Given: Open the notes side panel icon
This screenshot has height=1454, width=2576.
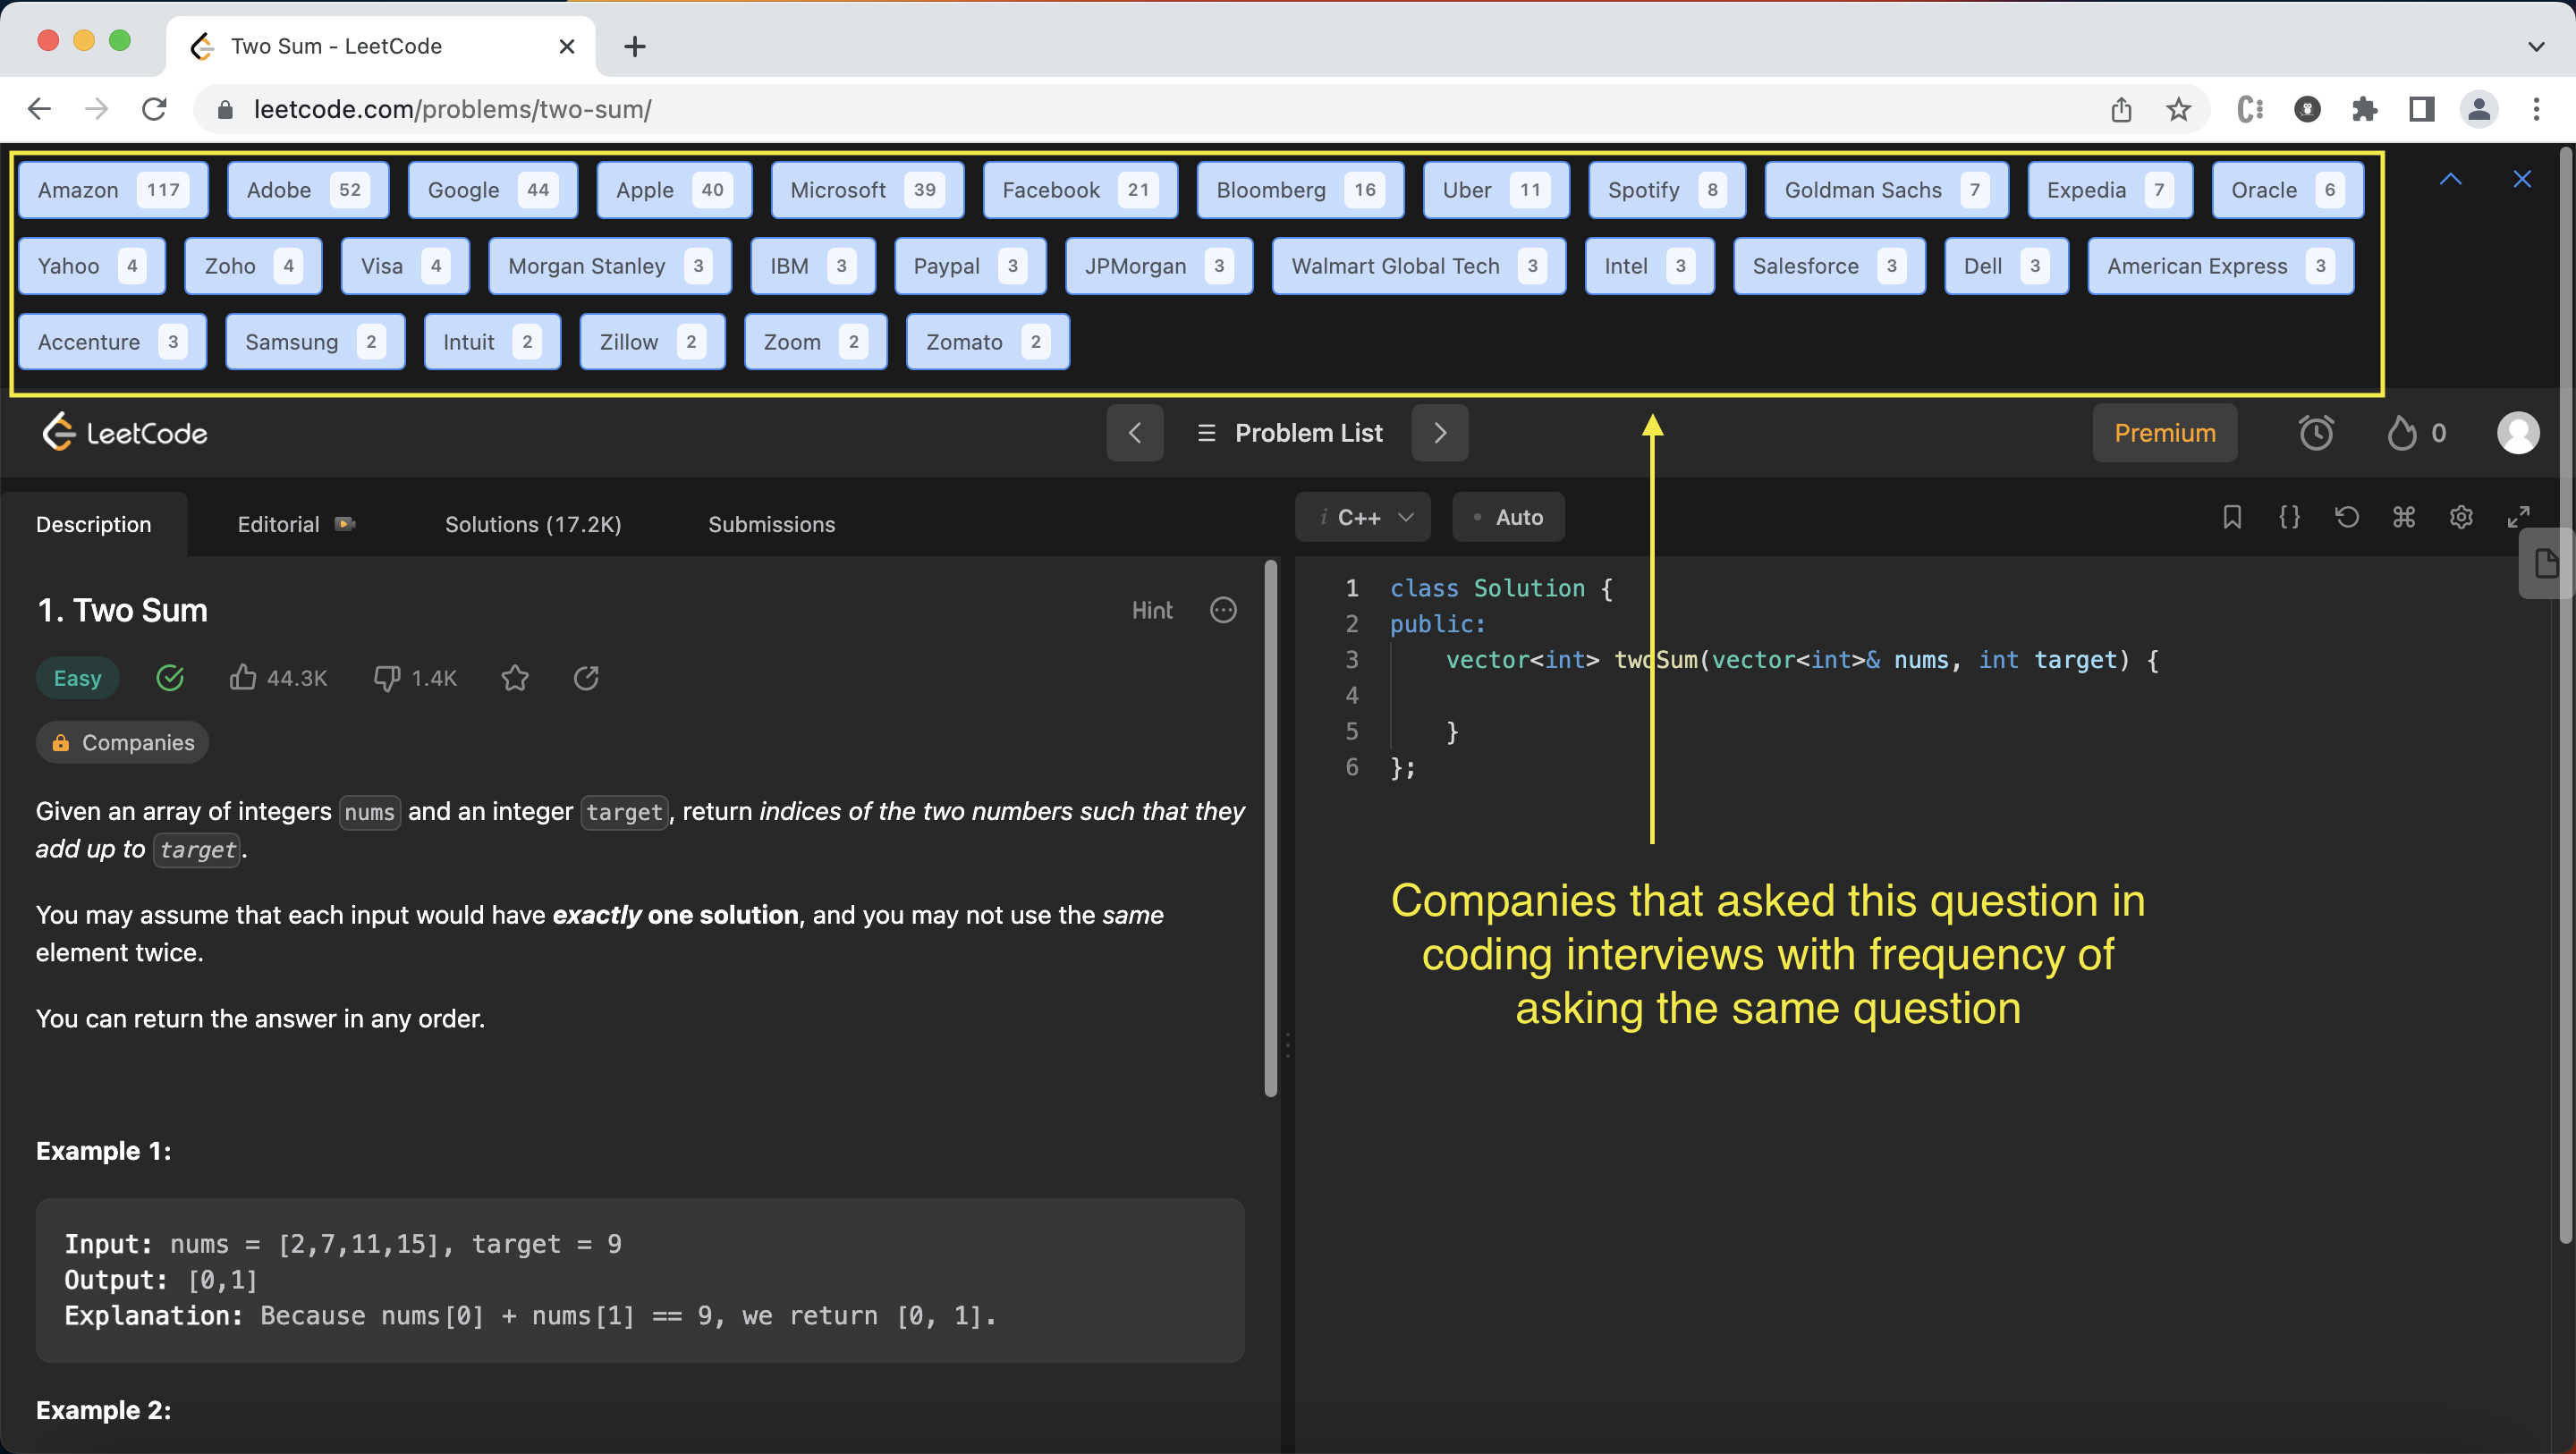Looking at the screenshot, I should [2546, 564].
